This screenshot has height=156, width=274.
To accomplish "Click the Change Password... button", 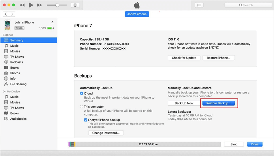I will click(106, 133).
